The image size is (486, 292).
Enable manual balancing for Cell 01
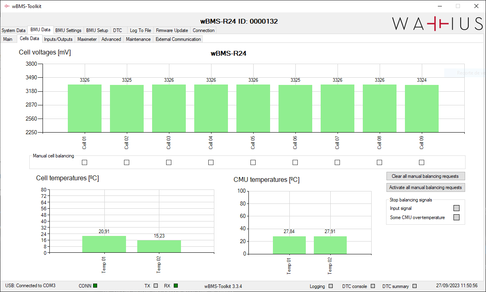click(85, 162)
